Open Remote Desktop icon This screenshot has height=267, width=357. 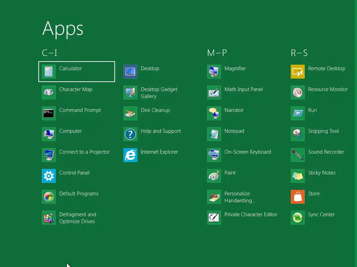pyautogui.click(x=298, y=72)
